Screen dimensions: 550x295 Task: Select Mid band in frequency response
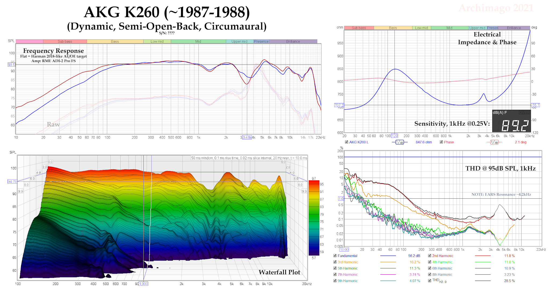pyautogui.click(x=198, y=41)
